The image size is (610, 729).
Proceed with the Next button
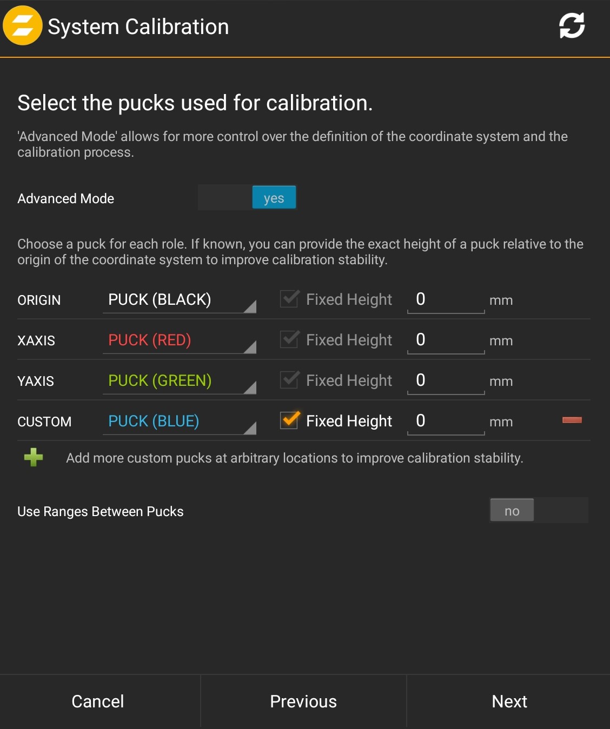(x=509, y=701)
